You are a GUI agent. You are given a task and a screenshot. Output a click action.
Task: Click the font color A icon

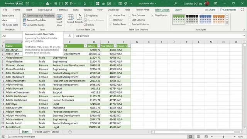click(47, 3)
